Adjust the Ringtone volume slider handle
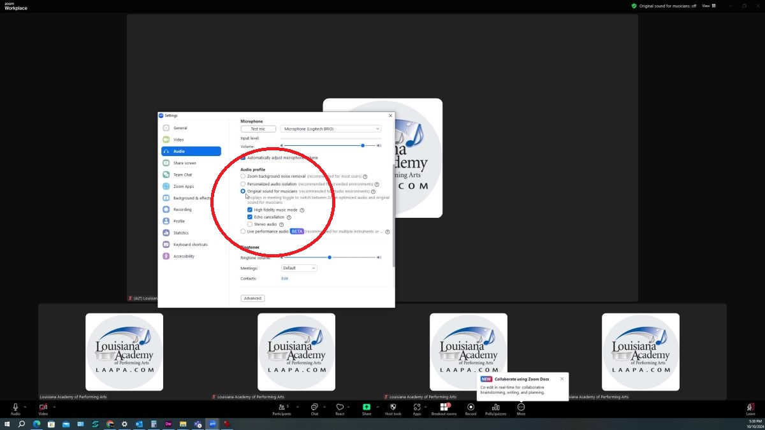The image size is (765, 430). coord(330,257)
